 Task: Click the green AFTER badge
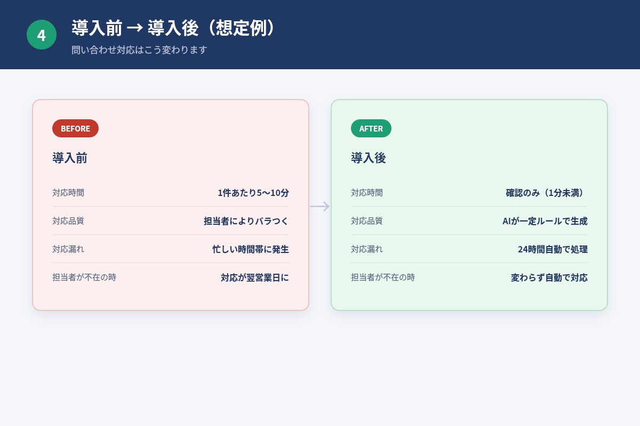pyautogui.click(x=371, y=128)
